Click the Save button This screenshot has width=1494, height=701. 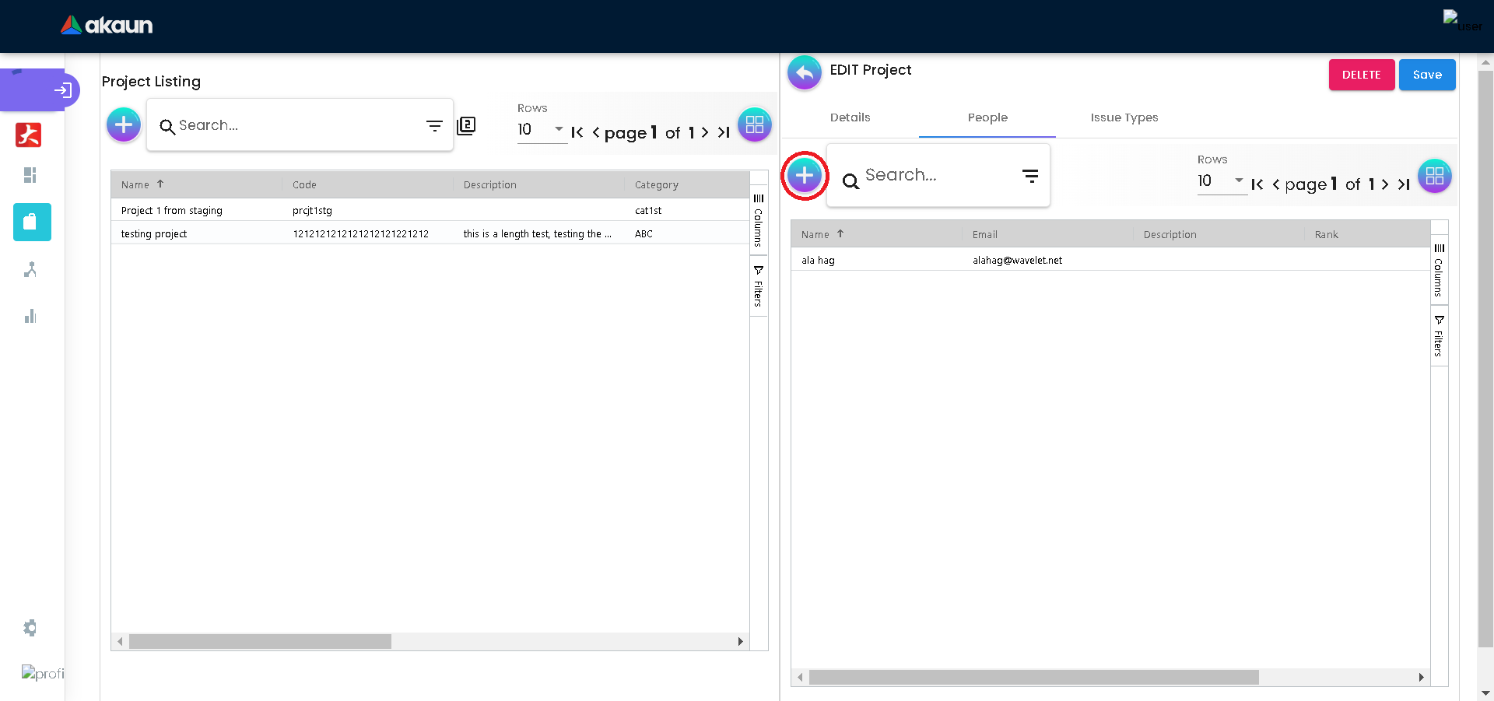point(1427,75)
